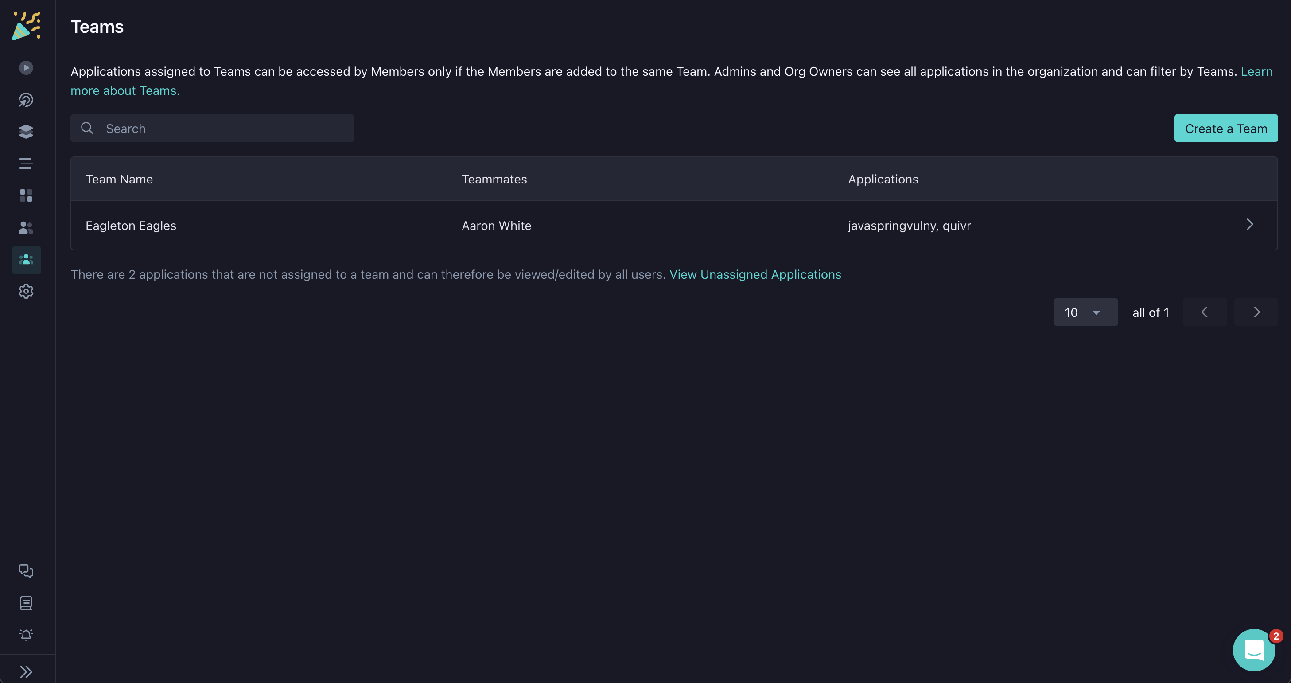Click the Create a Team button
Viewport: 1291px width, 683px height.
point(1225,129)
